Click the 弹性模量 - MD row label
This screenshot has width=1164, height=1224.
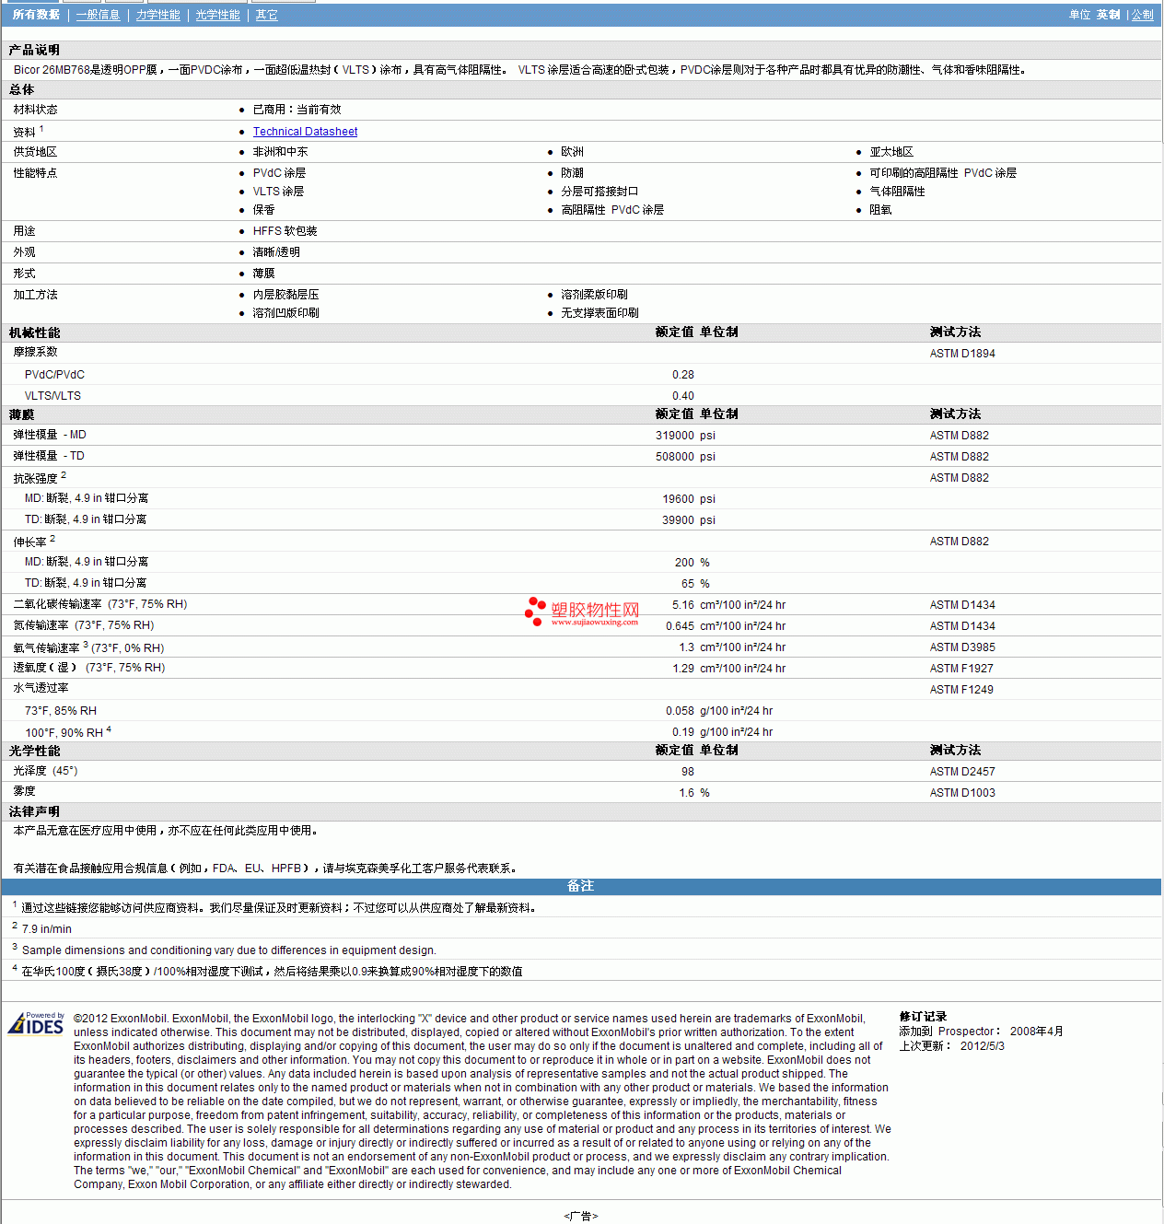(x=50, y=435)
